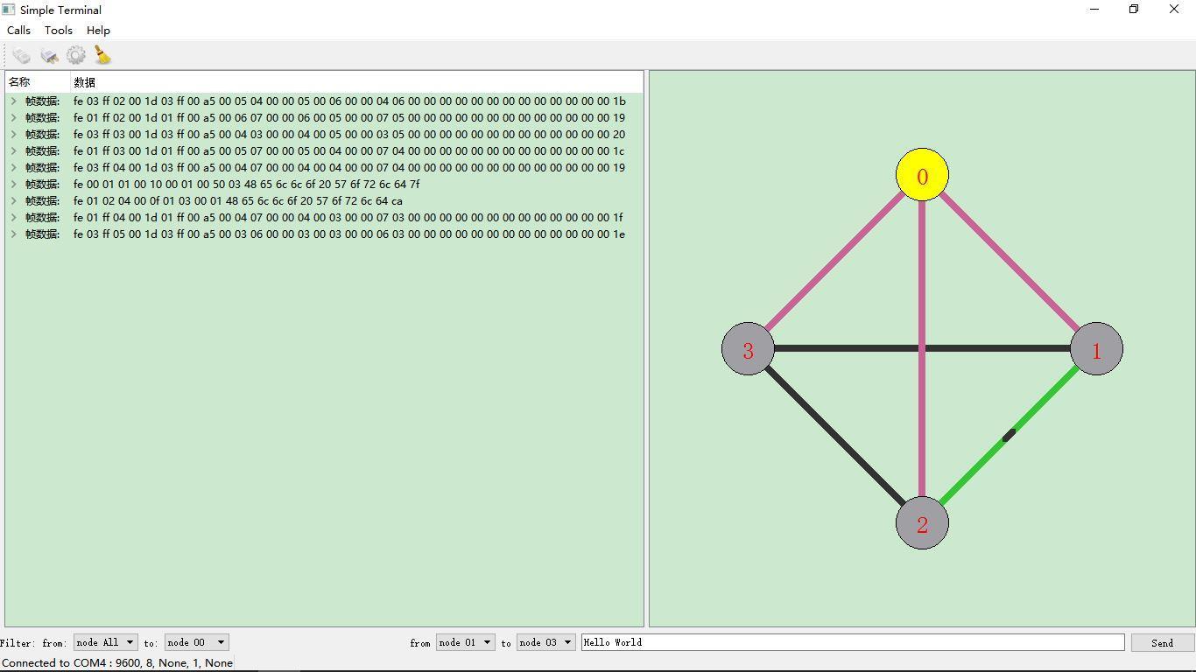The width and height of the screenshot is (1196, 672).
Task: Select data text ending in 64 ca
Action: [x=238, y=200]
